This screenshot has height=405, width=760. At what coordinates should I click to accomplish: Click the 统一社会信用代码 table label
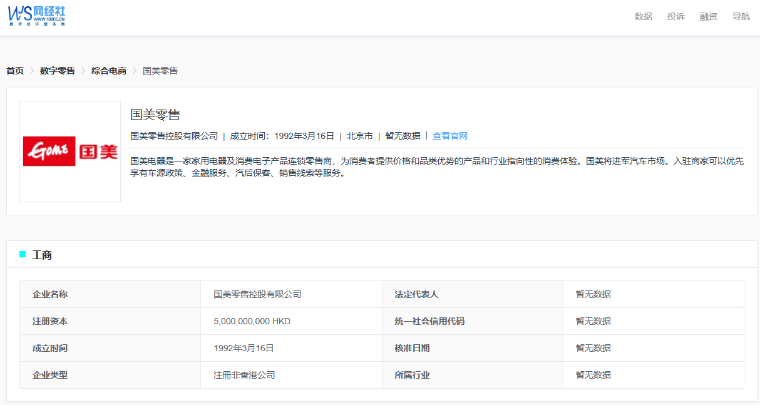[429, 321]
